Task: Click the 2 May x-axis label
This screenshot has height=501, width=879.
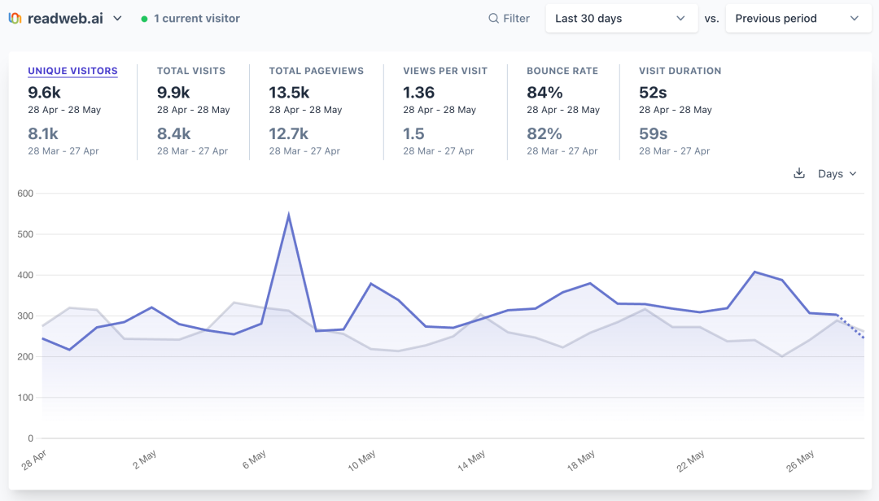Action: click(145, 460)
